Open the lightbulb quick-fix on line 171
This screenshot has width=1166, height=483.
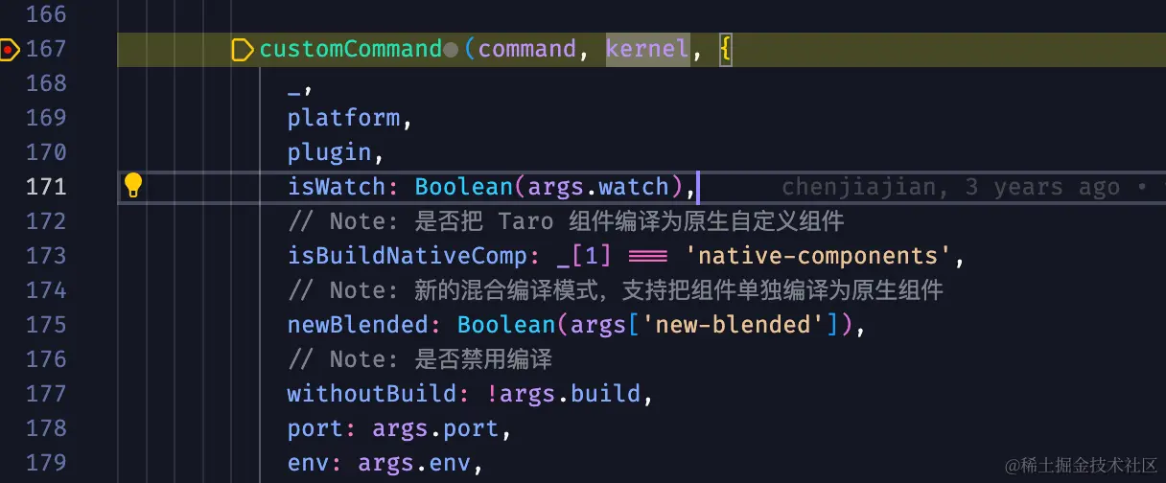[x=133, y=186]
